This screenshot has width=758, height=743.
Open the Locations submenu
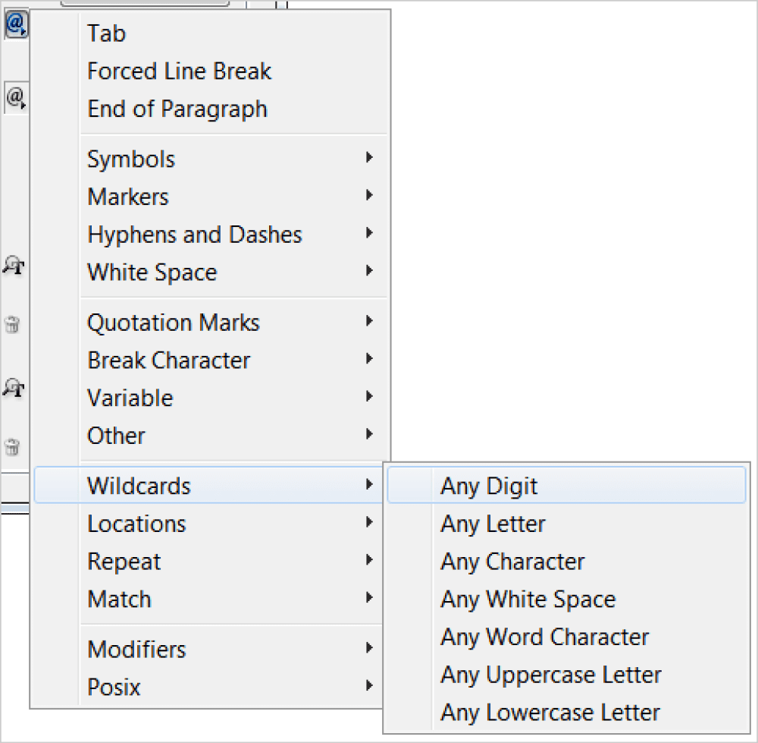136,524
